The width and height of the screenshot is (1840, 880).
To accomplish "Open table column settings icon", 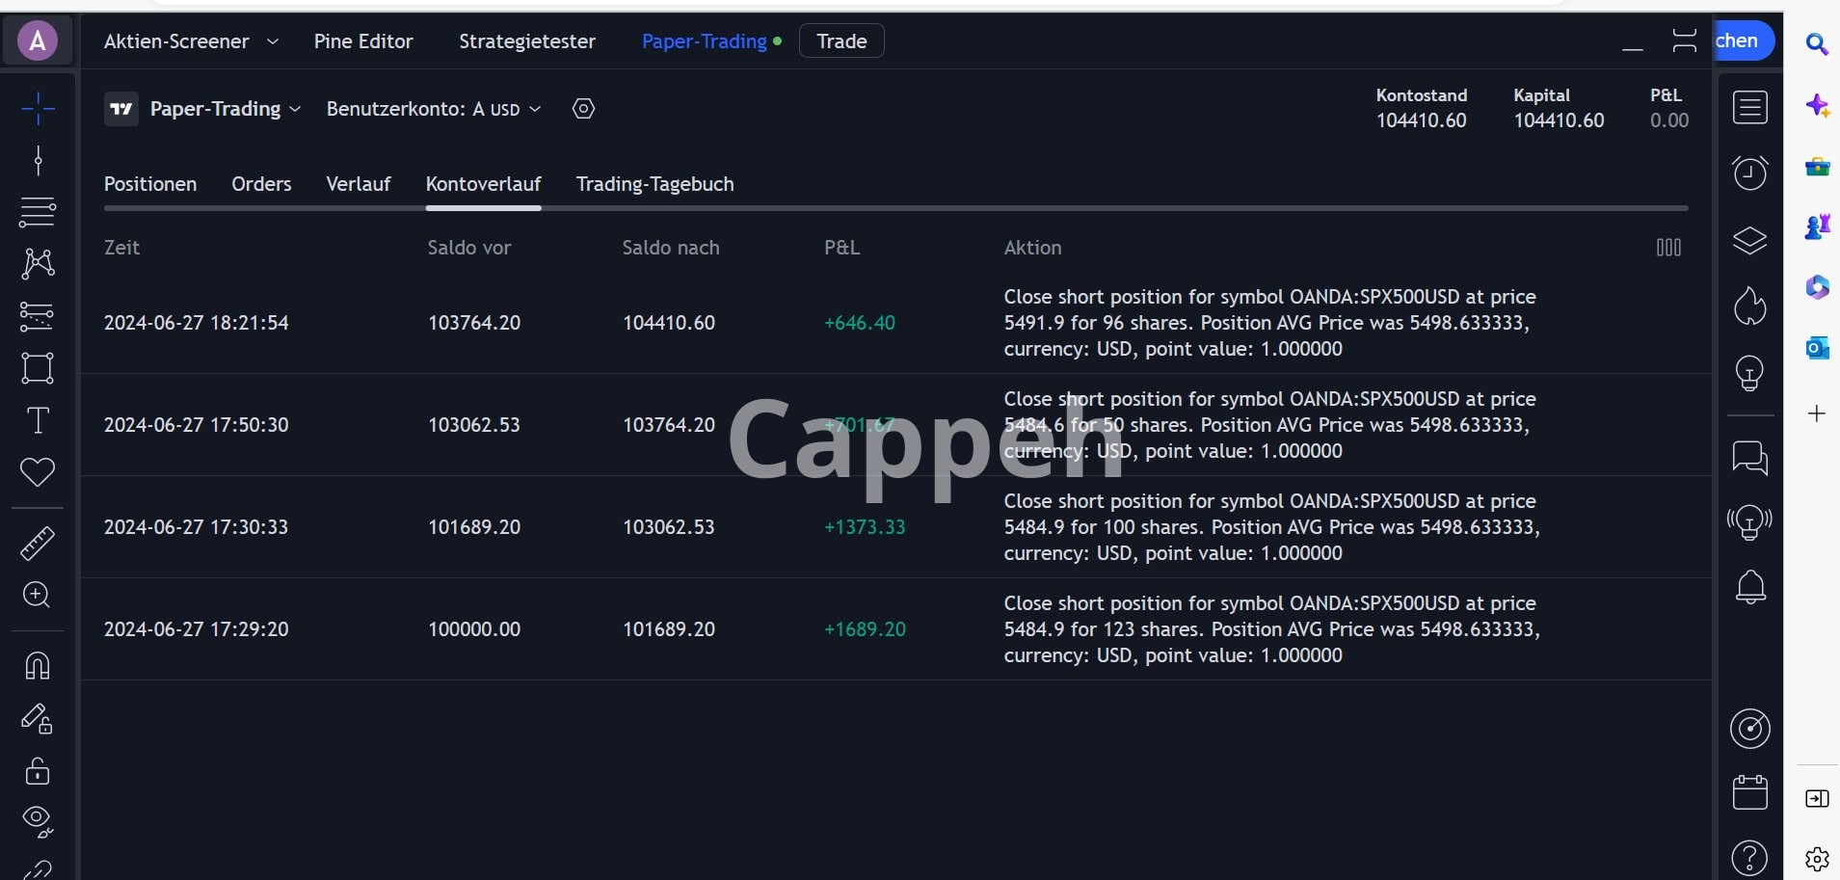I will pos(1668,248).
